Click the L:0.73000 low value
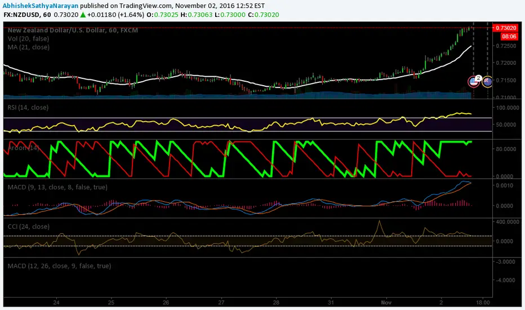The image size is (525, 310). pos(230,15)
